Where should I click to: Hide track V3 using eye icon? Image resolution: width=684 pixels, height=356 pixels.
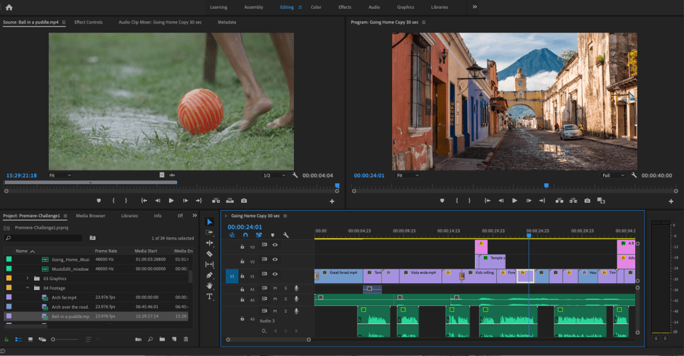tap(275, 245)
